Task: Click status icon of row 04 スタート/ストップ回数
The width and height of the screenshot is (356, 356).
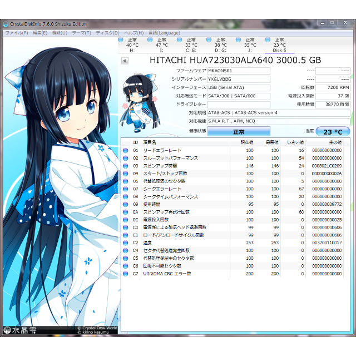Action: pos(125,174)
